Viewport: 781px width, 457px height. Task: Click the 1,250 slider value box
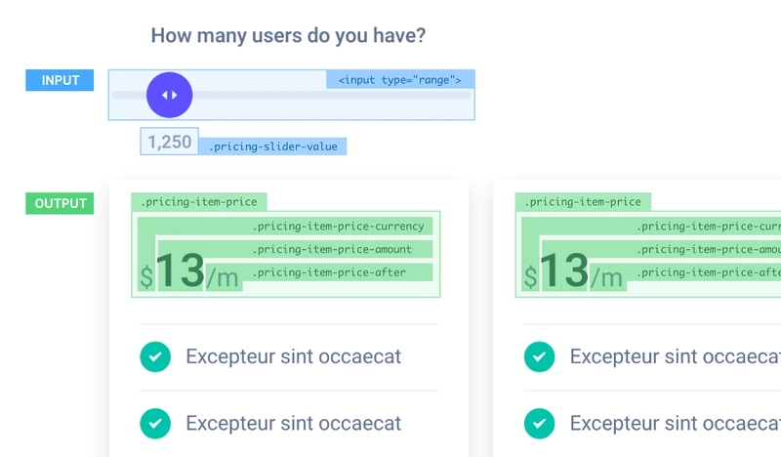169,142
